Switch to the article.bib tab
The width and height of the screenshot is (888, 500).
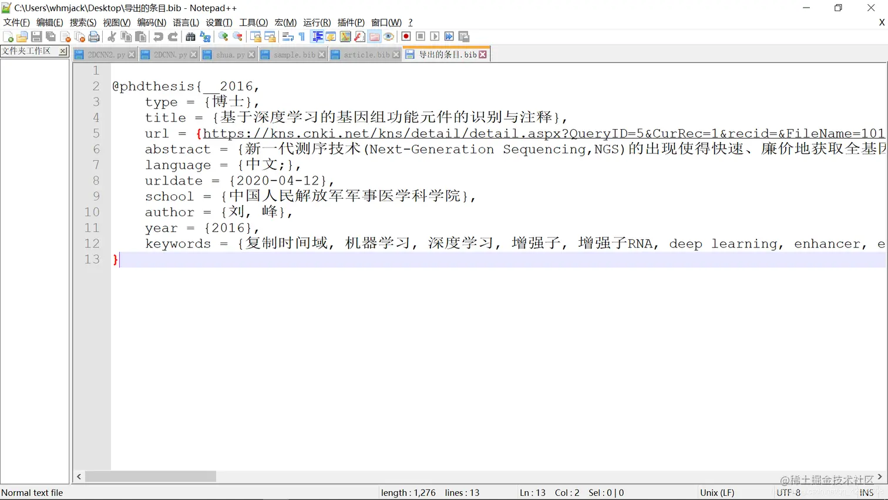(366, 55)
